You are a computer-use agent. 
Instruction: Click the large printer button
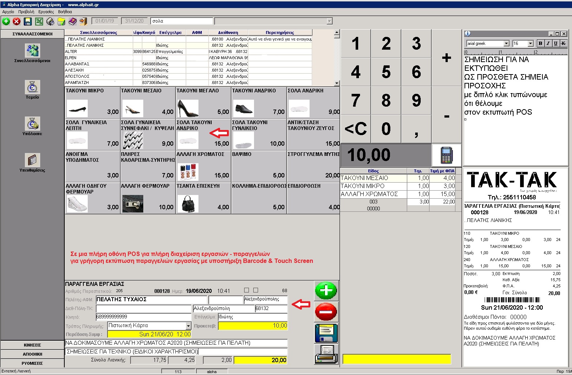click(326, 354)
